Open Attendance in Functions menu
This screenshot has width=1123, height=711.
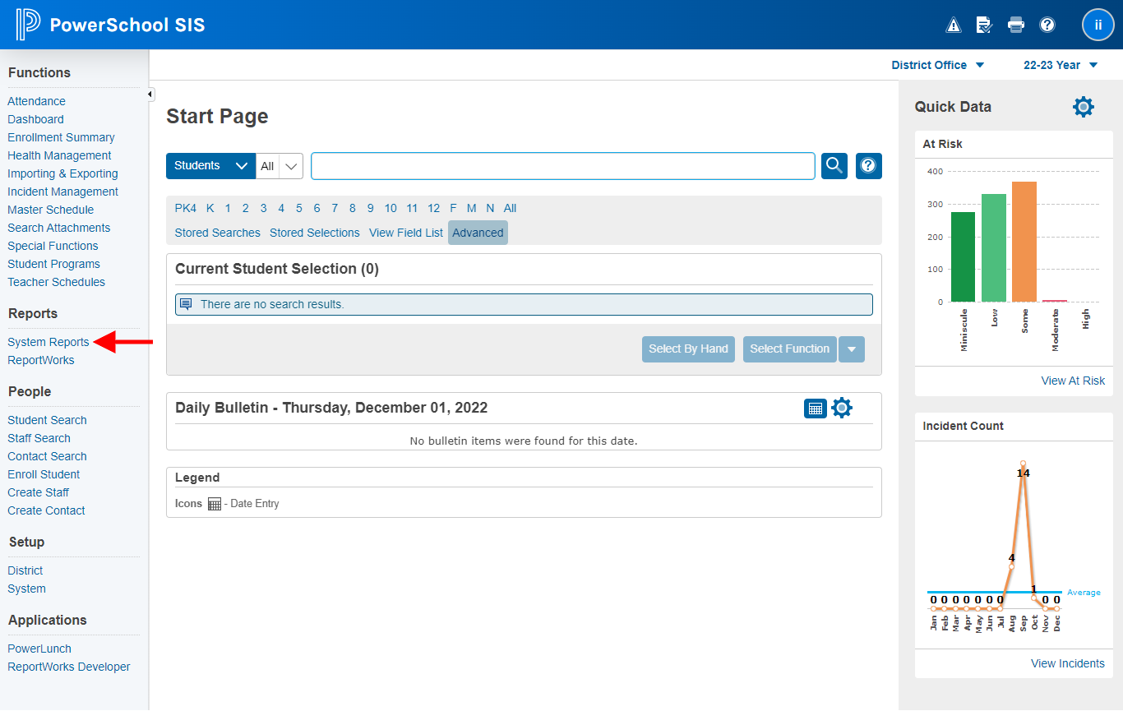coord(36,101)
